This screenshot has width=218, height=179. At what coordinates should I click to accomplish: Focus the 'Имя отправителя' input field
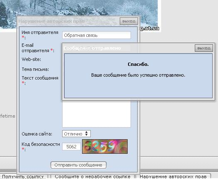(x=97, y=35)
